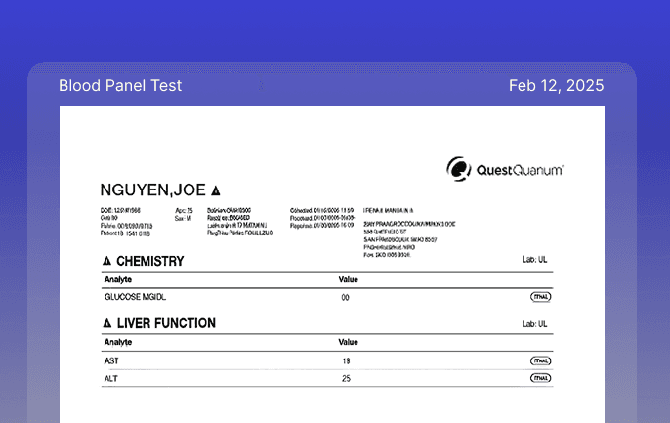Click the Quest Quanum wordmark text
Screen dimensions: 670x423
(x=519, y=170)
